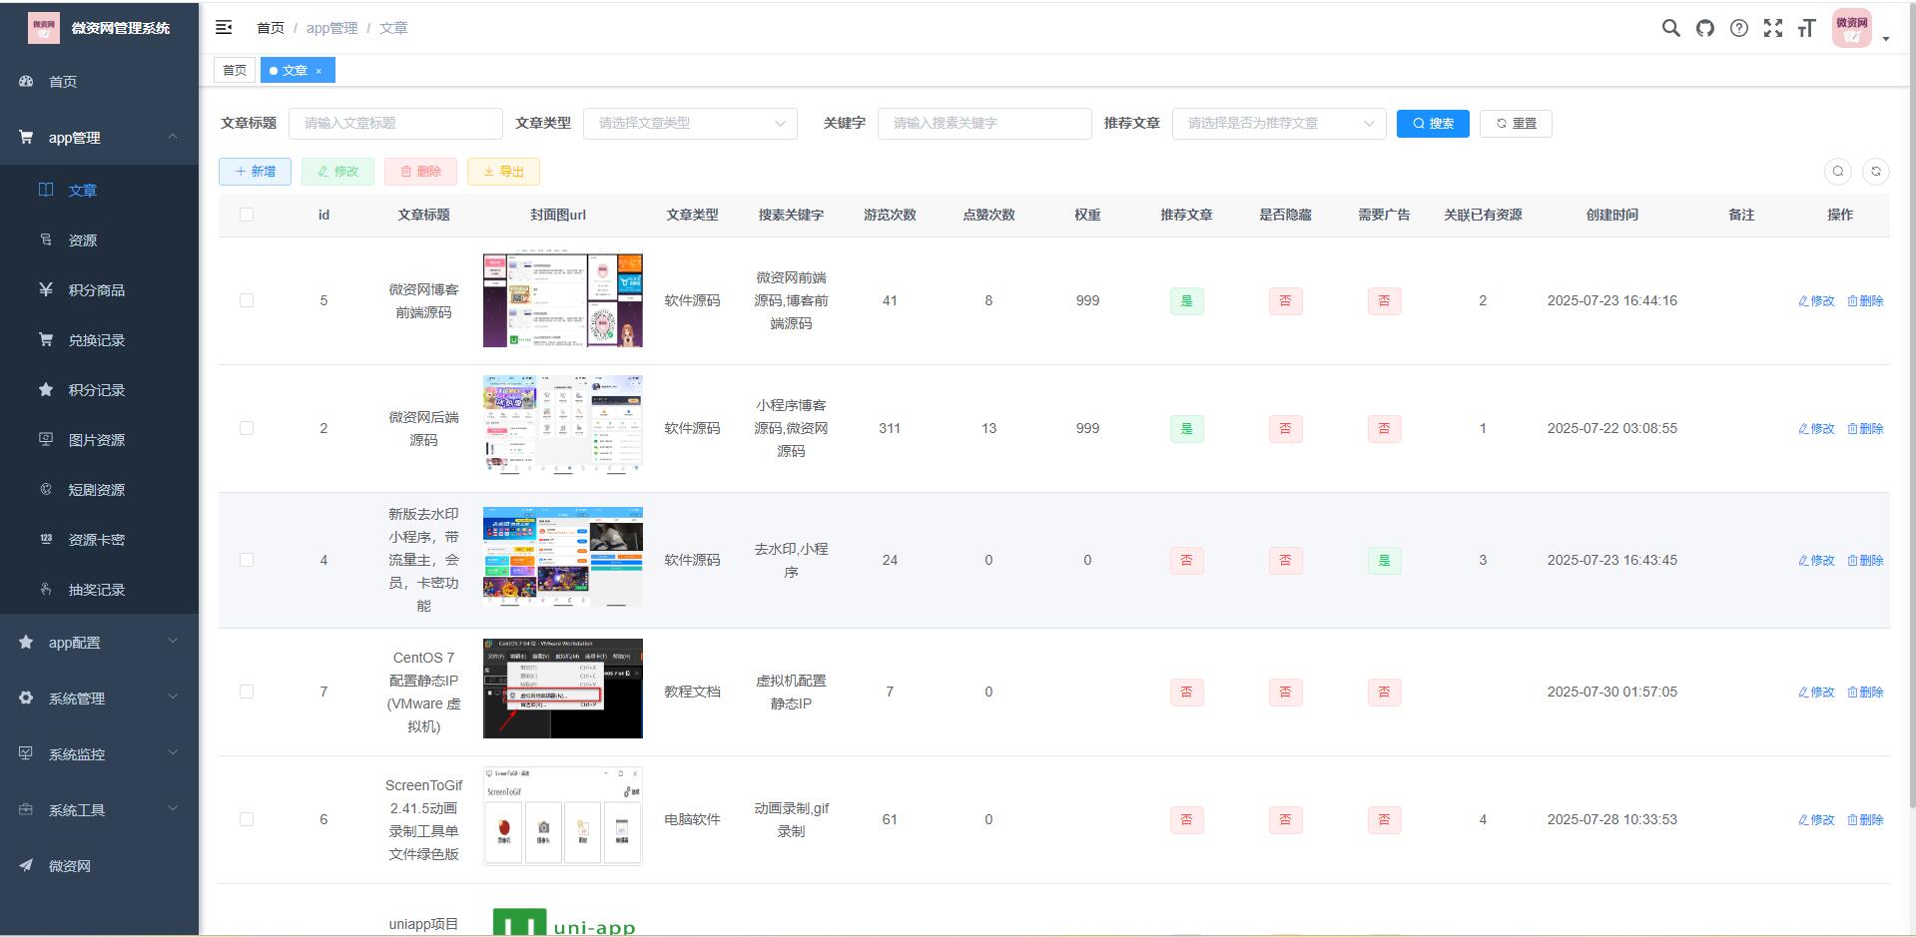Open 短剧资源 page in the sidebar

[99, 490]
